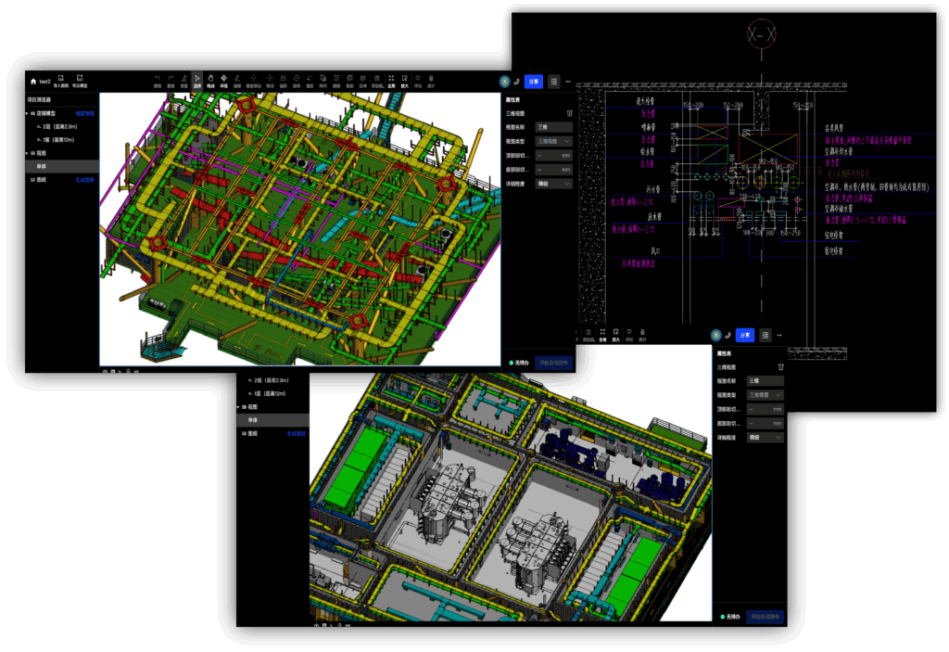Viewport: 949px width, 652px height.
Task: Open the three-dot more menu beside upper 分享
Action: 569,82
